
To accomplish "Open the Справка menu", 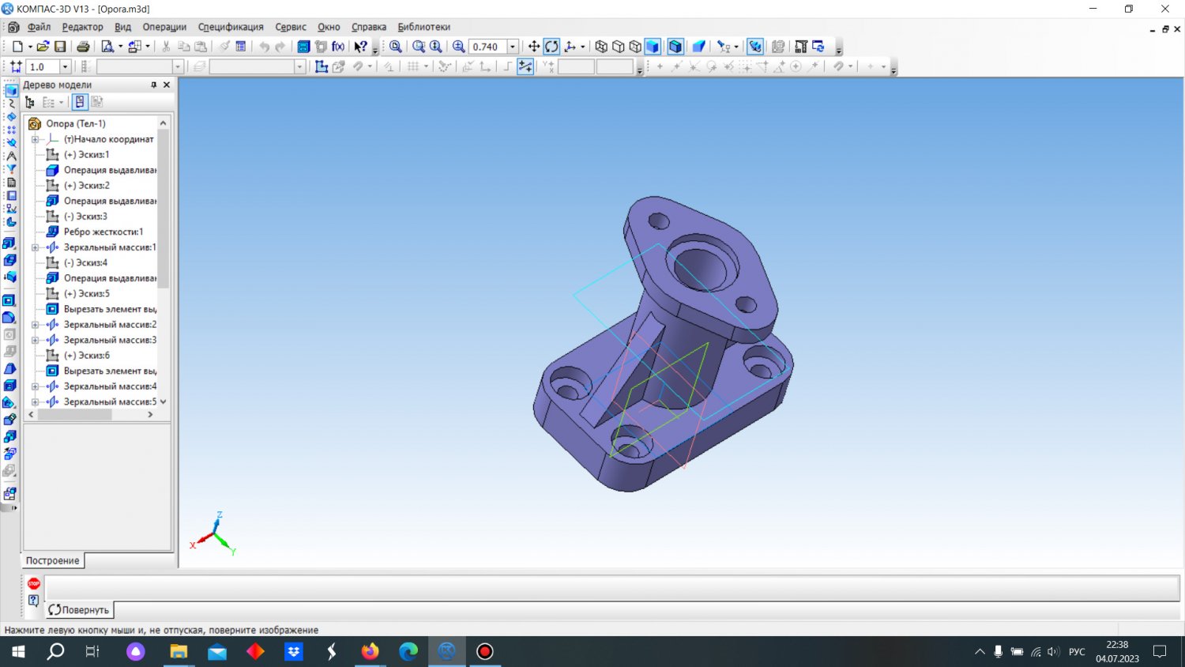I will (x=369, y=27).
